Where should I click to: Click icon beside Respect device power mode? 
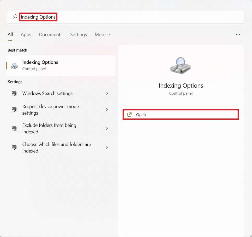click(x=14, y=110)
